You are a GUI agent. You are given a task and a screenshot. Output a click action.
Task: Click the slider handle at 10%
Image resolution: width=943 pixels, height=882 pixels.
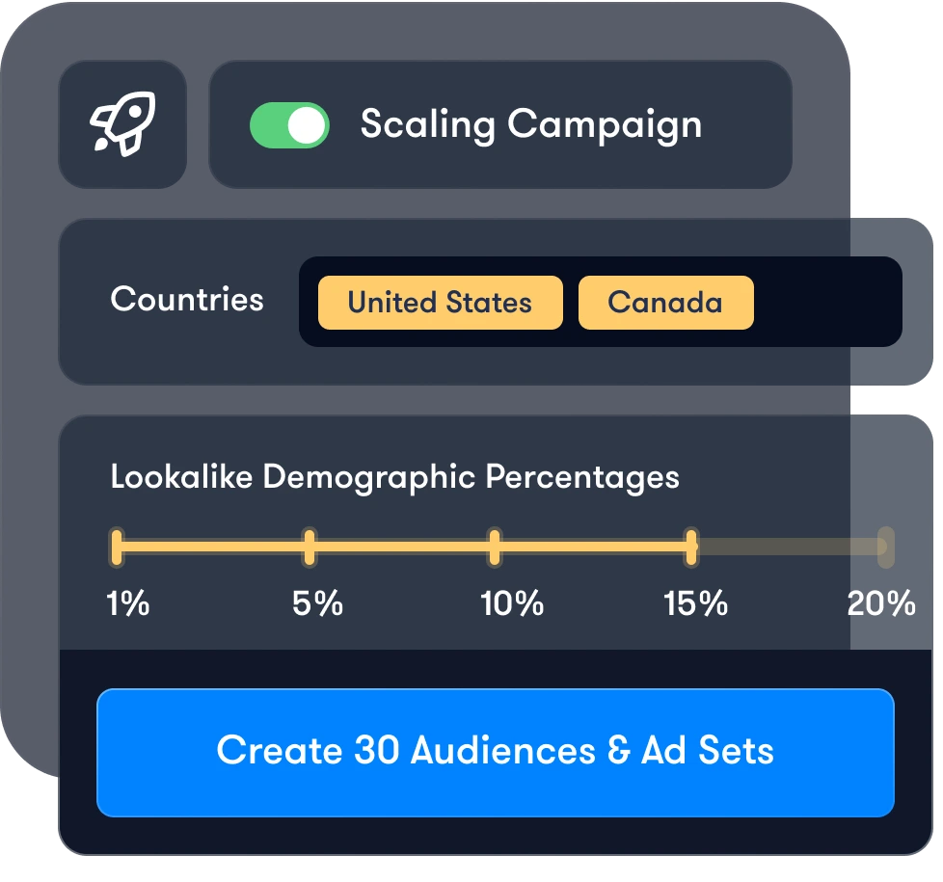(495, 547)
